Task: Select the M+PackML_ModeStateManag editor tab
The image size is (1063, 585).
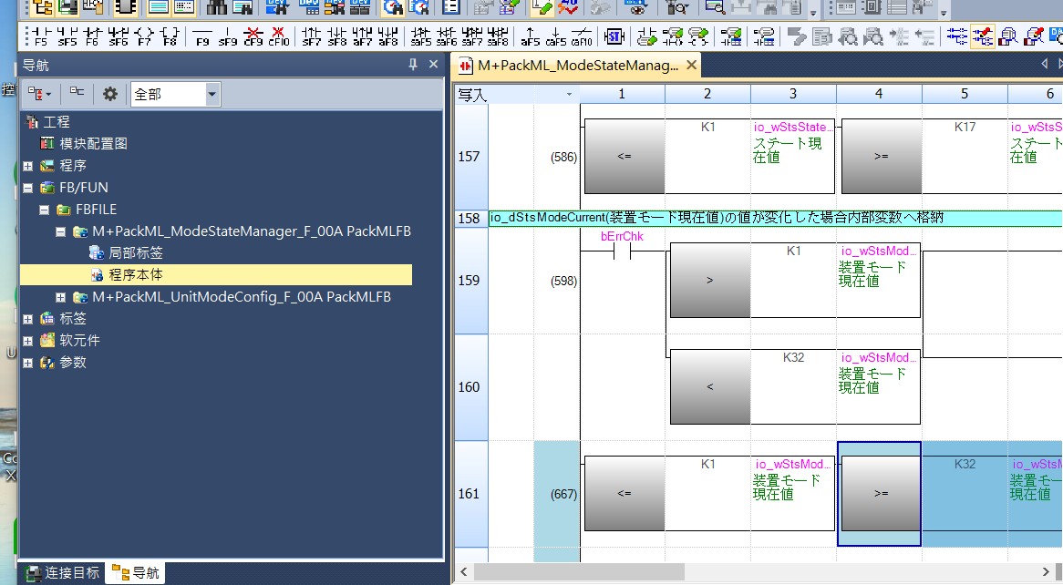Action: pos(578,66)
